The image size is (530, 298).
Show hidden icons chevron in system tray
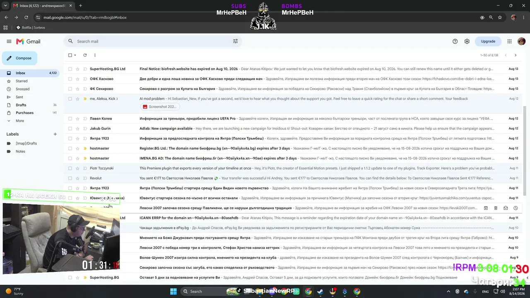(x=448, y=291)
